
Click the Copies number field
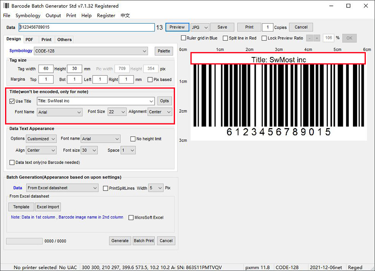pyautogui.click(x=267, y=27)
